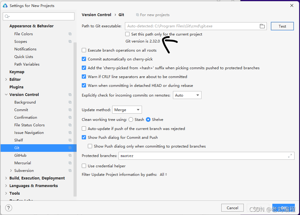
Task: Click the project-level icon beside Confirmation
Action: pos(70,117)
